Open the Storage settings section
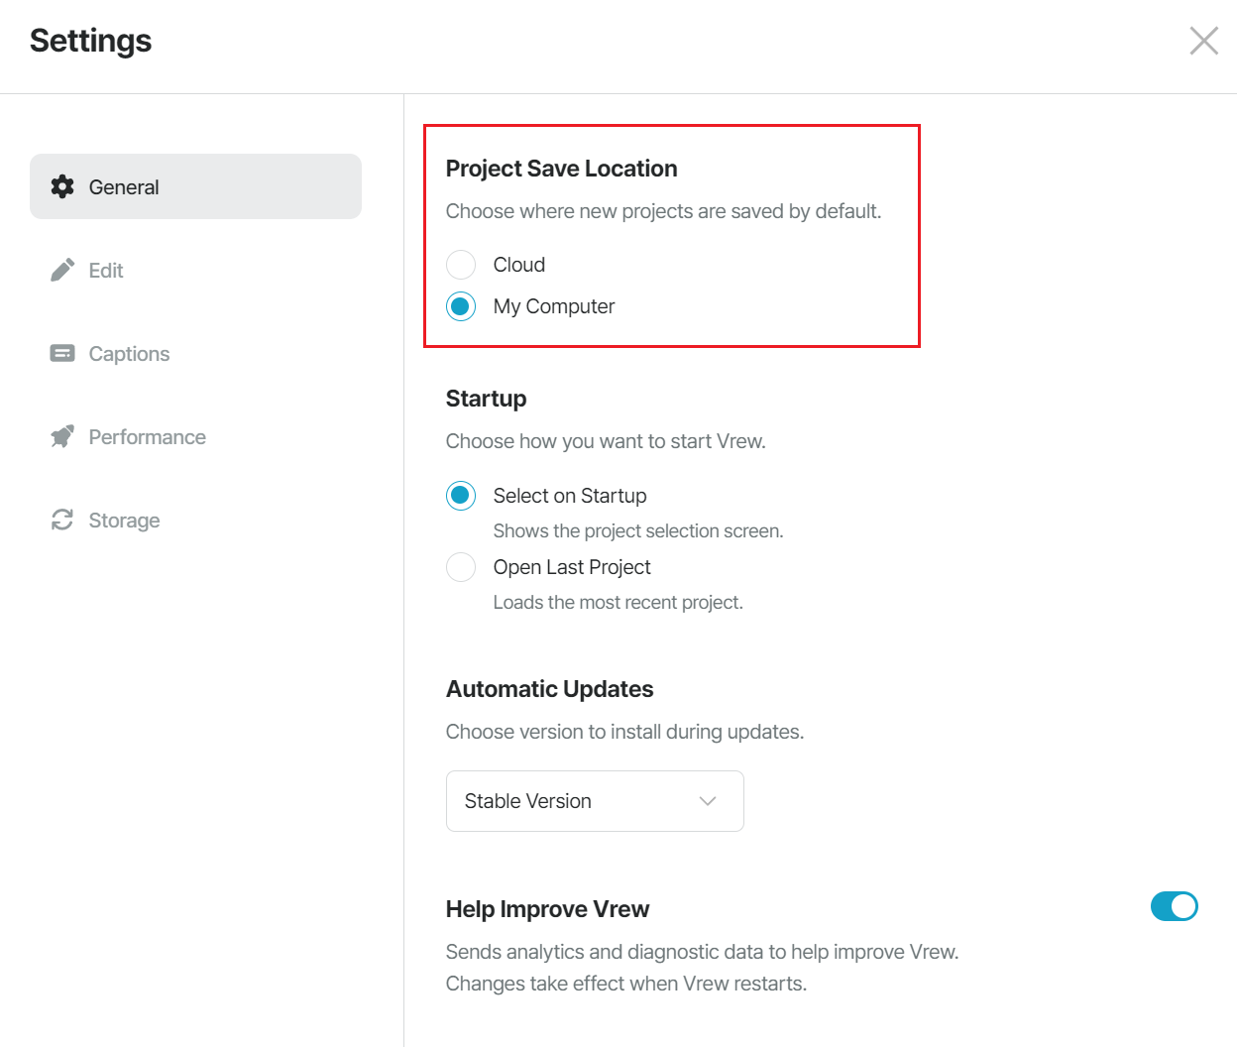The image size is (1237, 1047). tap(195, 520)
